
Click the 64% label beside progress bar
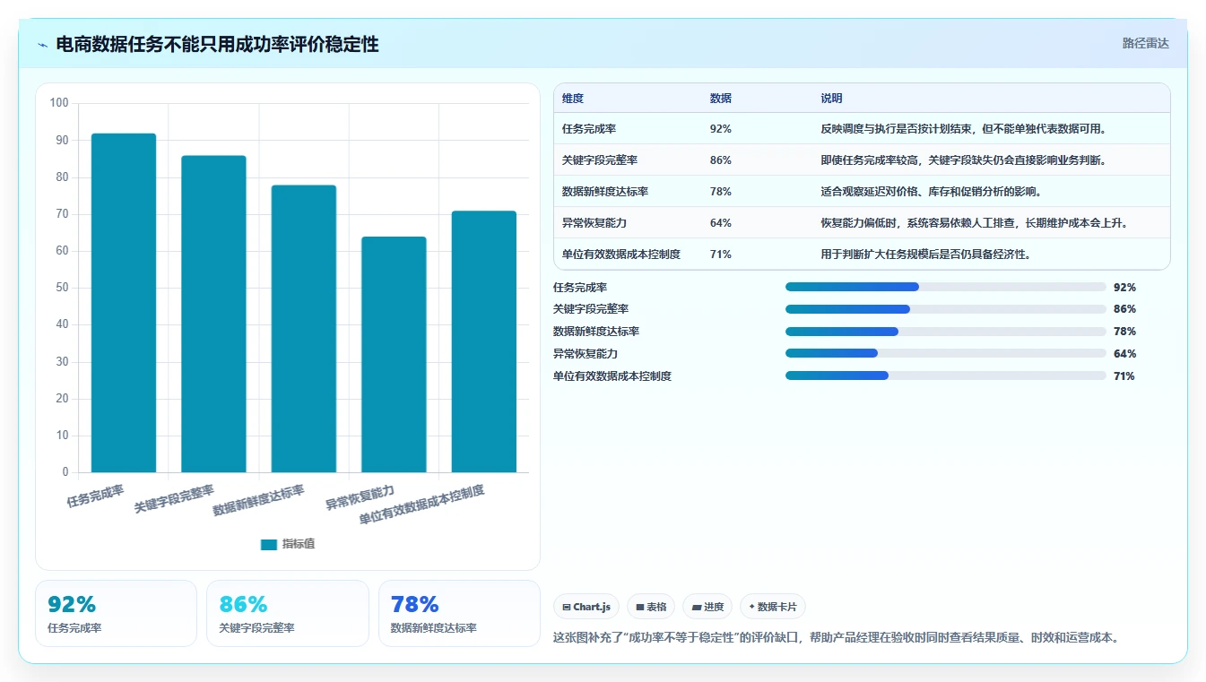pyautogui.click(x=1124, y=354)
